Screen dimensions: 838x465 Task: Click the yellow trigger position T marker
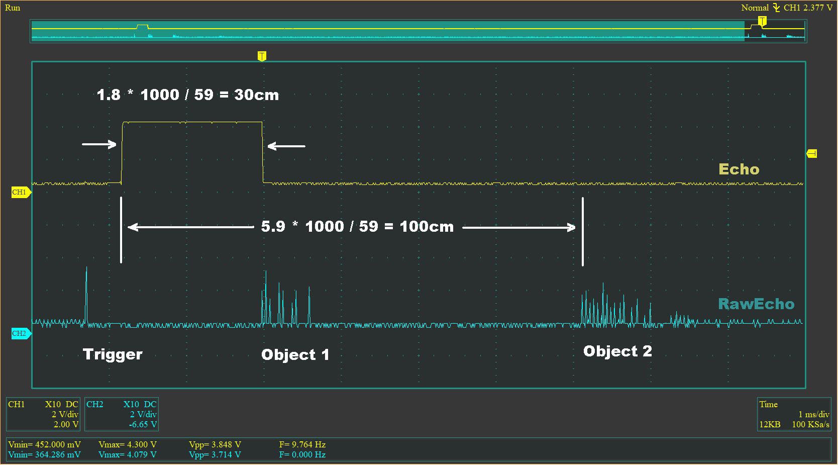261,56
